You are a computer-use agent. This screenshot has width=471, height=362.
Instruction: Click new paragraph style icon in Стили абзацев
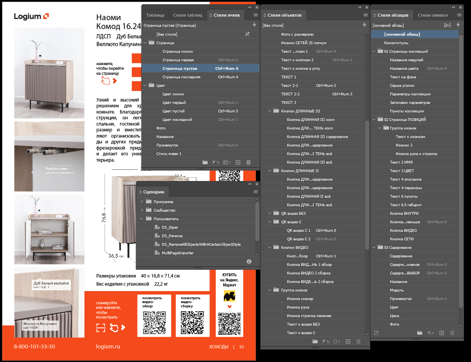coord(442,333)
